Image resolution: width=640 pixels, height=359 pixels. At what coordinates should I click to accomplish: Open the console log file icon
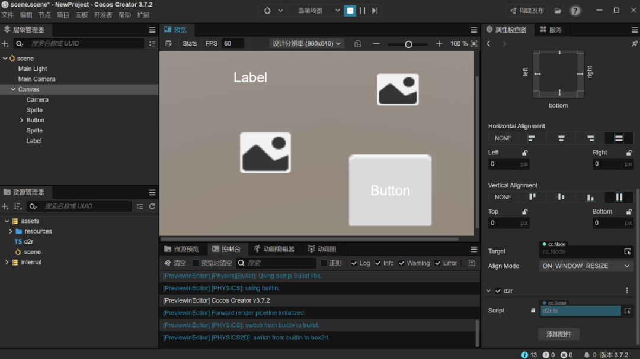[472, 263]
